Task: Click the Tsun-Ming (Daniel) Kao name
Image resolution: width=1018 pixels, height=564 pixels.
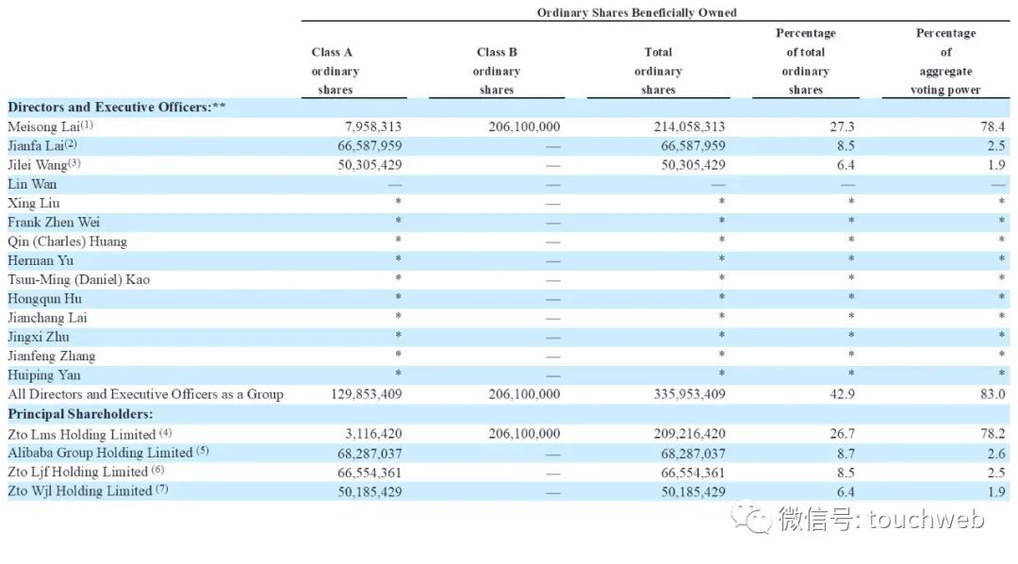Action: tap(78, 280)
